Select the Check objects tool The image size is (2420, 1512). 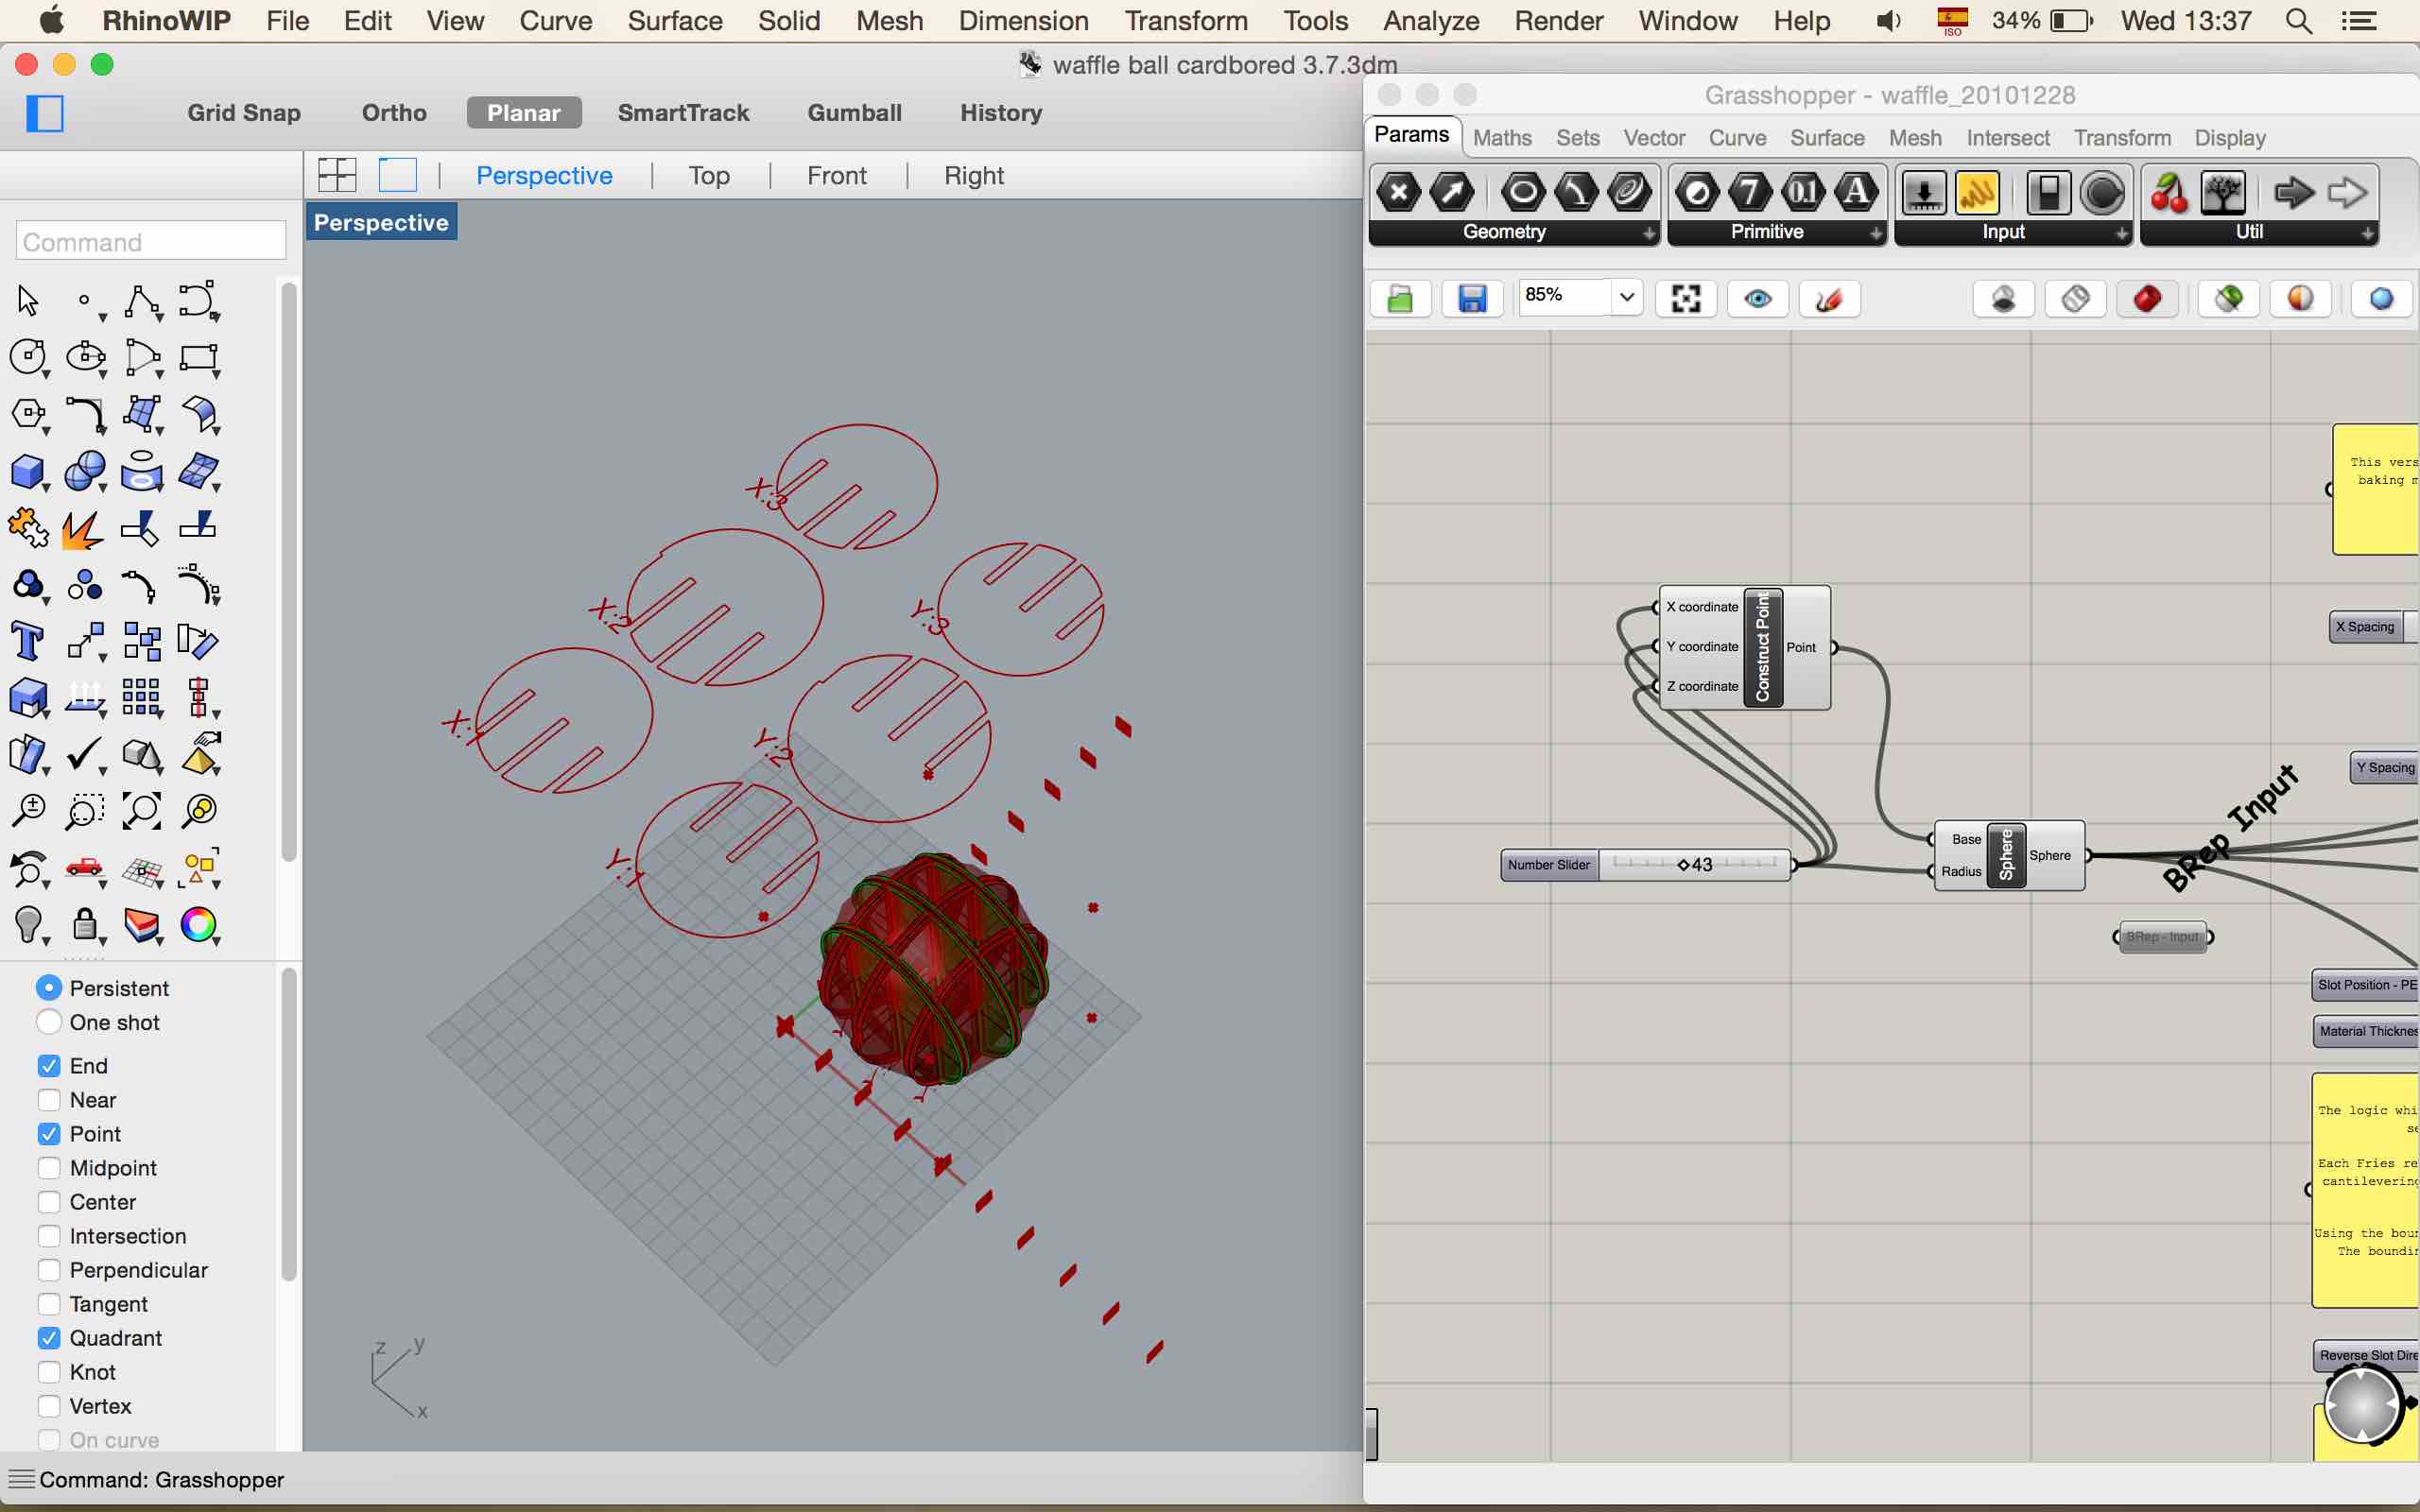click(84, 755)
